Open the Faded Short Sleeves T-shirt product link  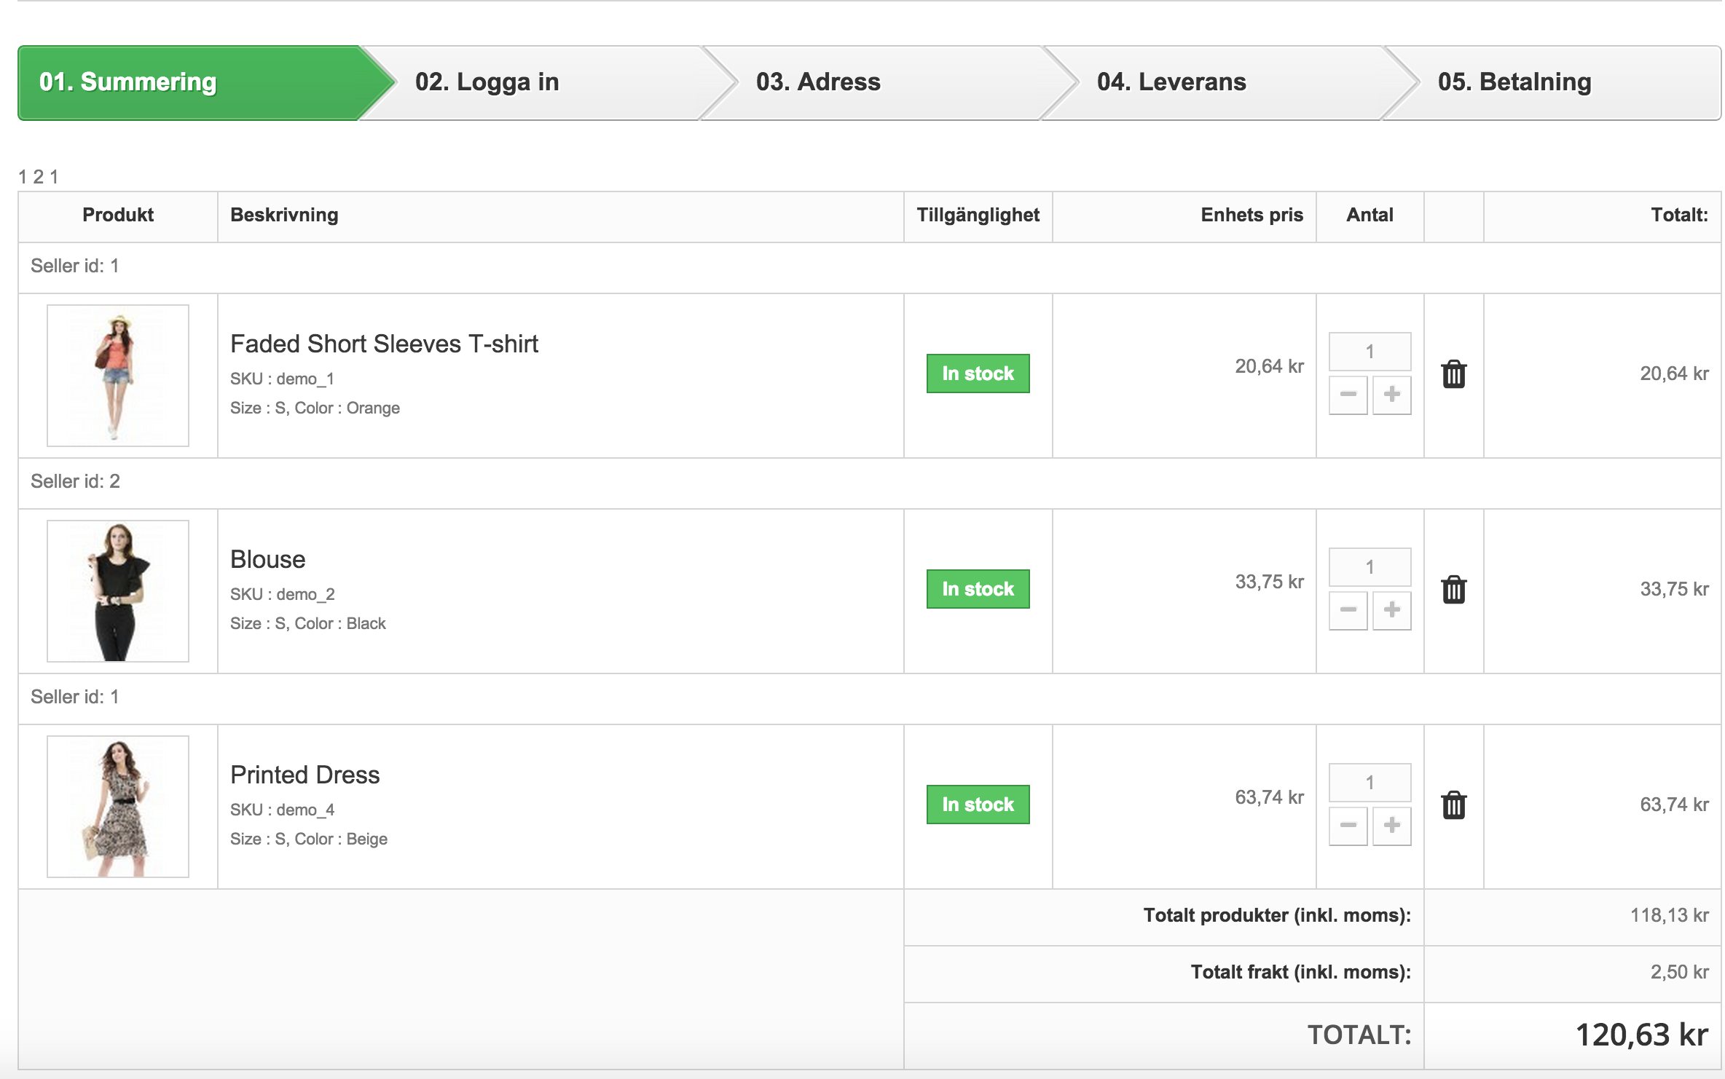384,344
